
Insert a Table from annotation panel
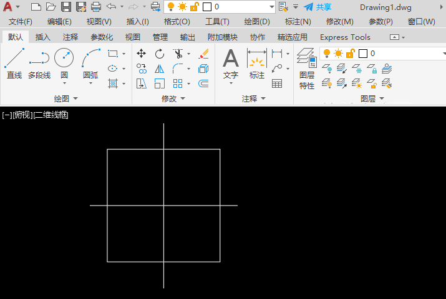pyautogui.click(x=277, y=83)
